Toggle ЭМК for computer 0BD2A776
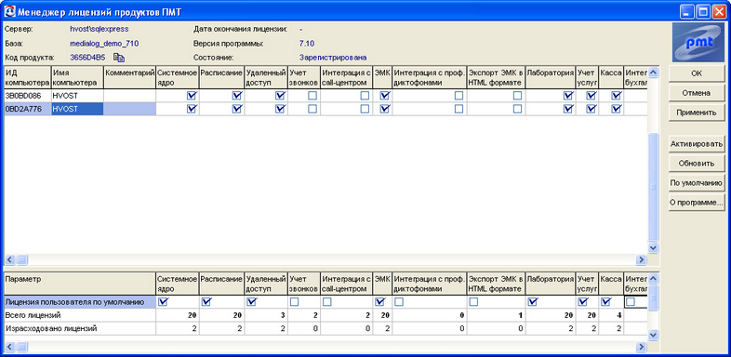Image resolution: width=731 pixels, height=357 pixels. (385, 109)
